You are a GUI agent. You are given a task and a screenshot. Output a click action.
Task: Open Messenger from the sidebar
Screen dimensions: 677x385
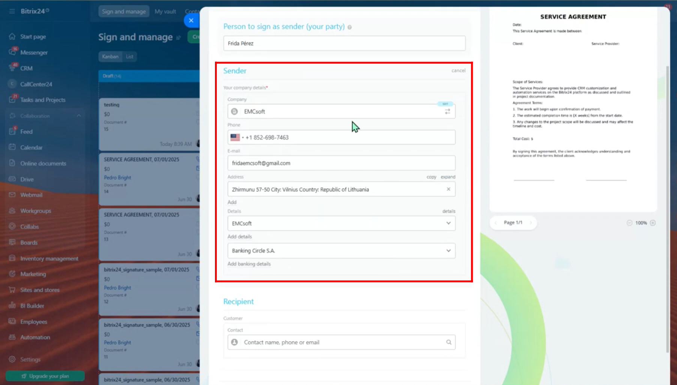coord(34,53)
